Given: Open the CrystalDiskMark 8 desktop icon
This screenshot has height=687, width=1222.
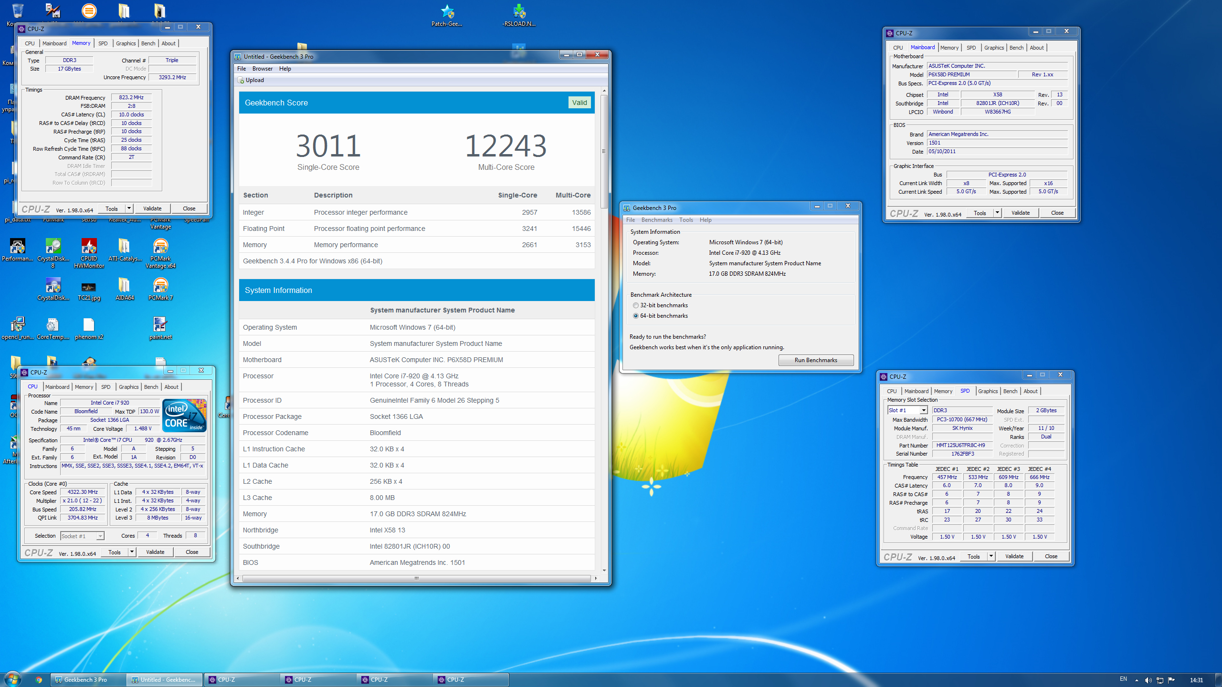Looking at the screenshot, I should [53, 253].
